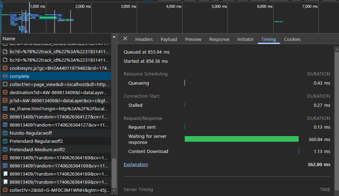Click the script icon of destination?id=AW-869613409 request
Screen dimensions: 339x196
tap(5, 92)
